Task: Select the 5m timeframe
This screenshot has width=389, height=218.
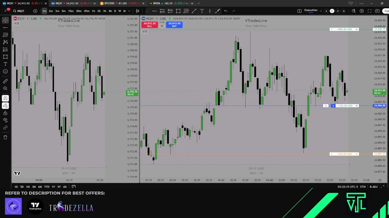Action: click(x=64, y=11)
